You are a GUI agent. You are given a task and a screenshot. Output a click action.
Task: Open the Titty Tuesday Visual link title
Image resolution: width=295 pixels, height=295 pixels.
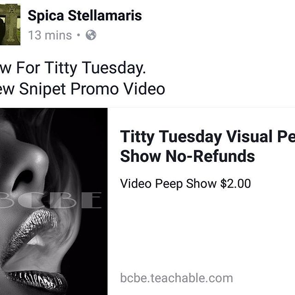pyautogui.click(x=207, y=146)
